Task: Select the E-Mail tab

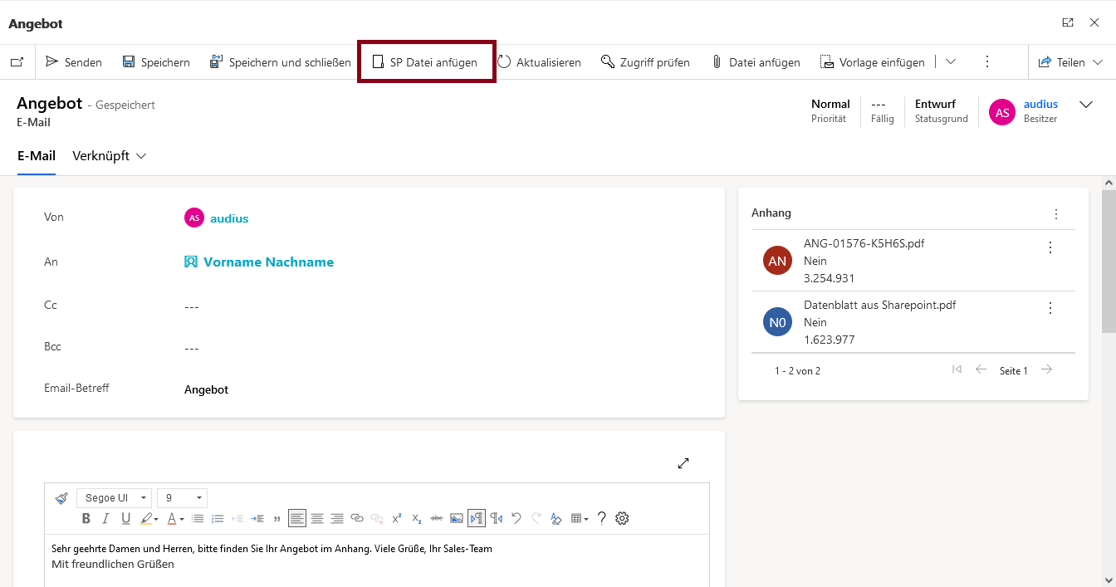Action: coord(37,156)
